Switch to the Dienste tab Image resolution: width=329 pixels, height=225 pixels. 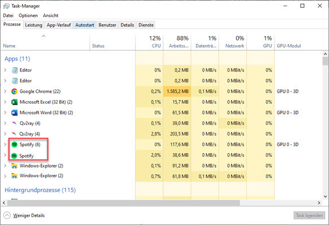[x=146, y=25]
